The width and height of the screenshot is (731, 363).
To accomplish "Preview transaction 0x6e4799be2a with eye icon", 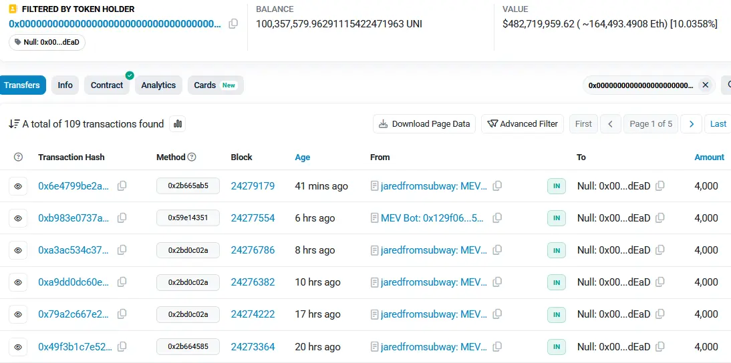I will coord(18,186).
